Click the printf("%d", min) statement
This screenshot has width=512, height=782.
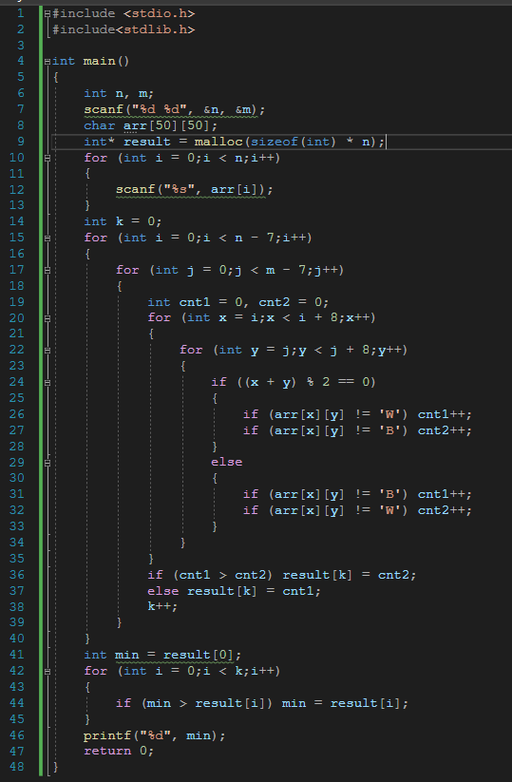click(155, 735)
